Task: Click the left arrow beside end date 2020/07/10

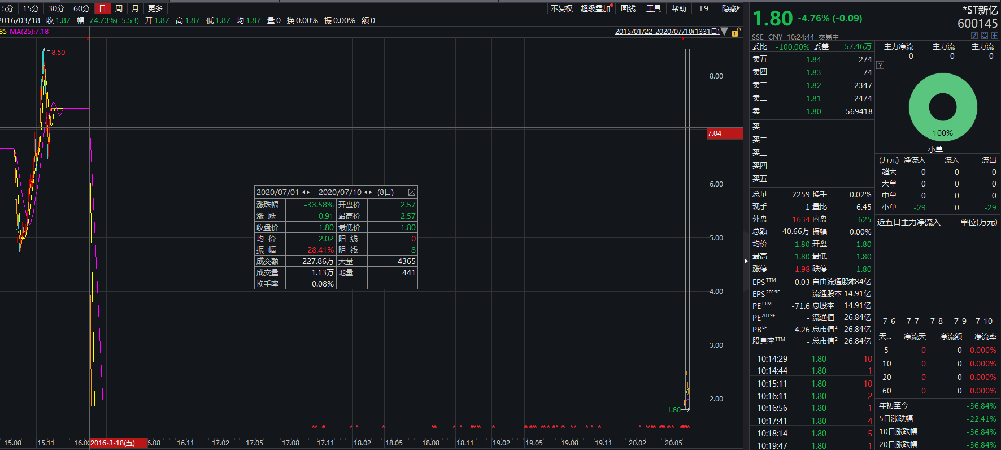Action: (x=367, y=192)
